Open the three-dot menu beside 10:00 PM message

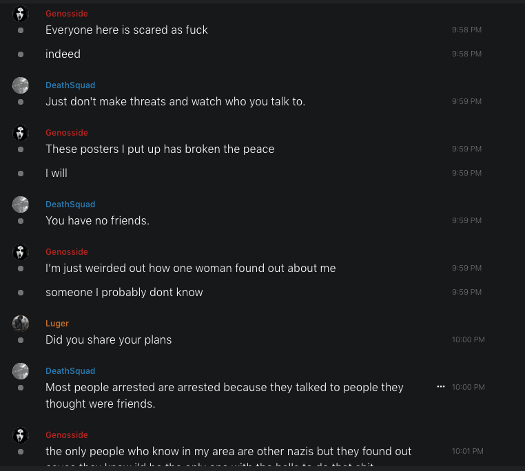pyautogui.click(x=441, y=387)
